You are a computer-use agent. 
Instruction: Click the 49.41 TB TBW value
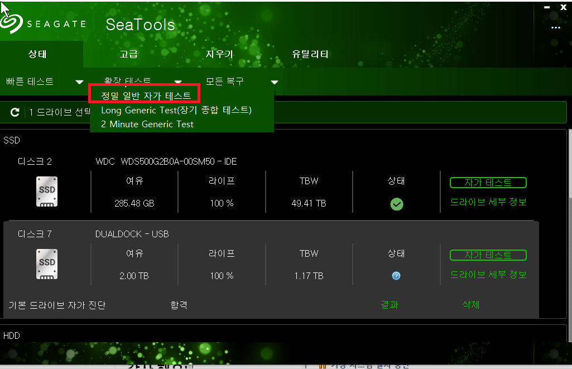309,203
